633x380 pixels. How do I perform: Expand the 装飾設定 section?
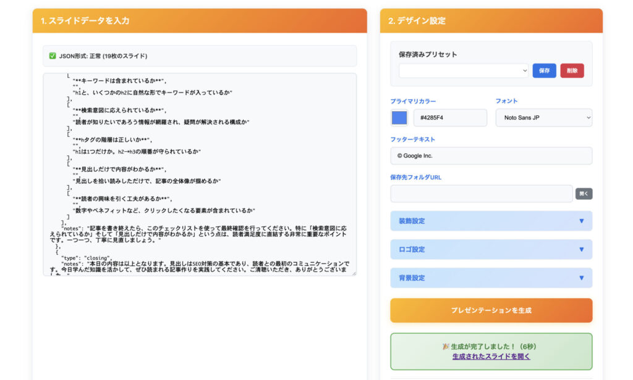pyautogui.click(x=491, y=221)
